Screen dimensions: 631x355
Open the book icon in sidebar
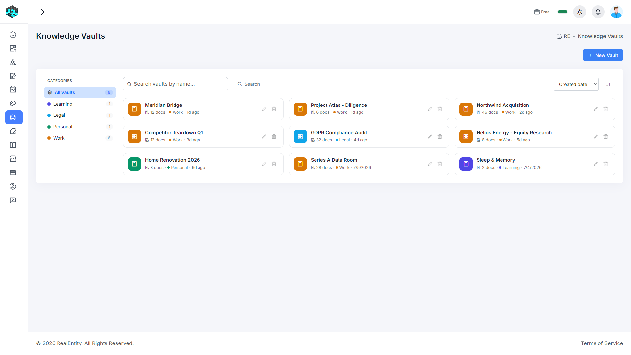[x=13, y=145]
